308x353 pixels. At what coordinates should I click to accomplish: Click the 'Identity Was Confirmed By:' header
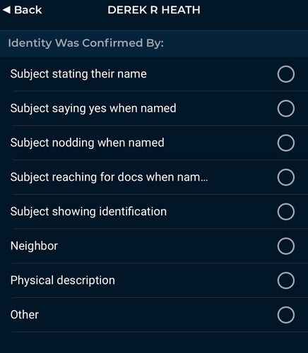click(x=86, y=43)
